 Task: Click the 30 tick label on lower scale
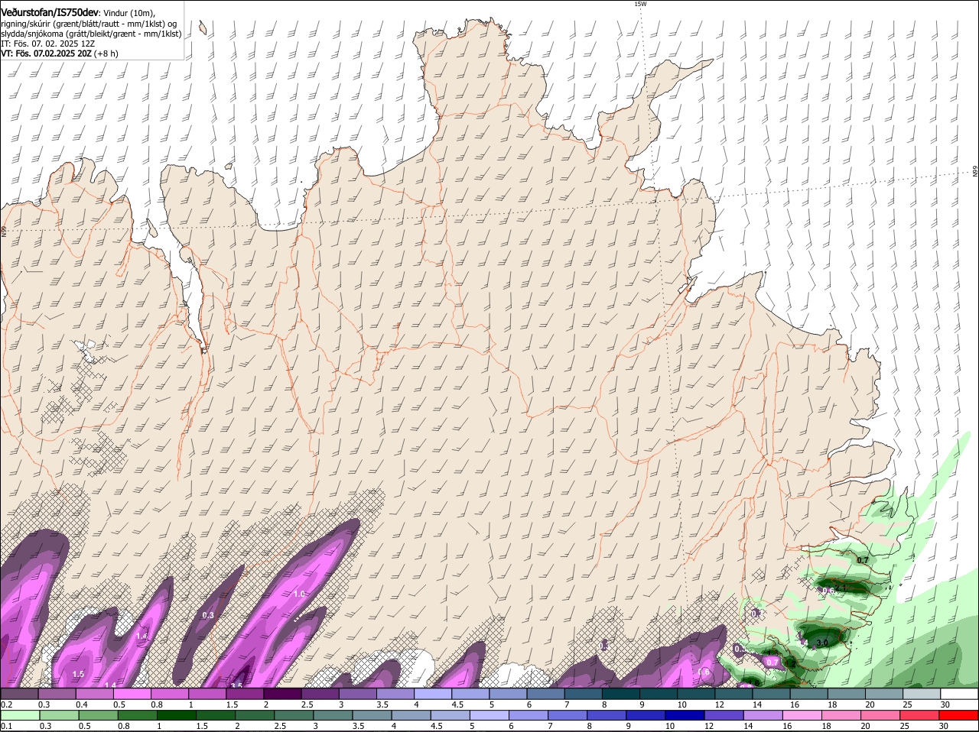pos(945,726)
